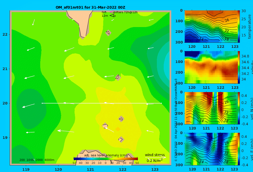Click latitude label 21 on main map
This screenshot has width=253, height=172.
(x=5, y=69)
